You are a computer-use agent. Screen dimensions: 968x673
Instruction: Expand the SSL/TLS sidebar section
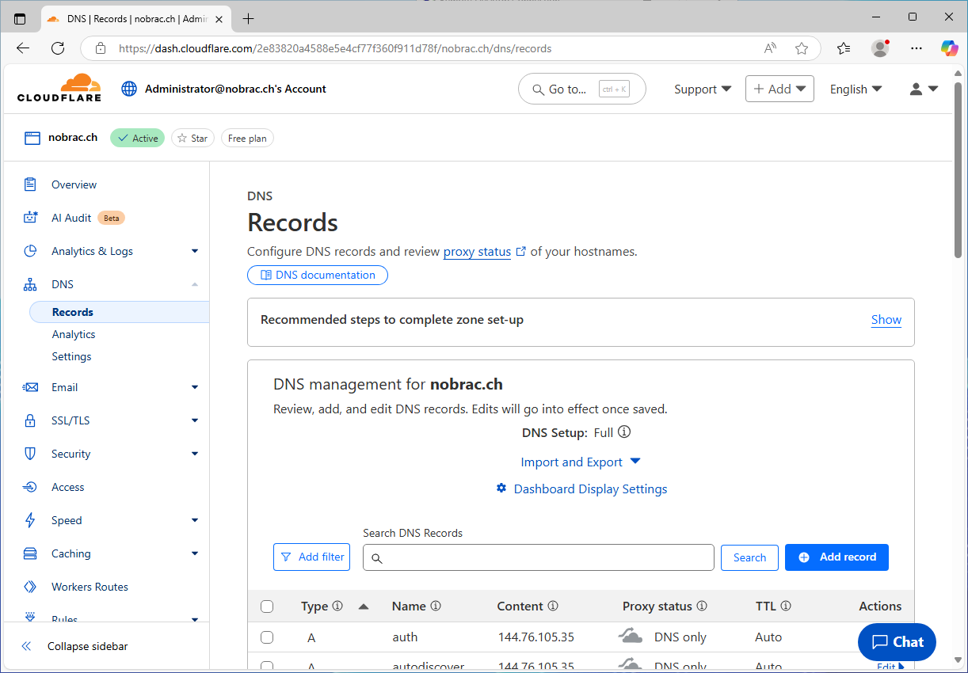pos(195,420)
